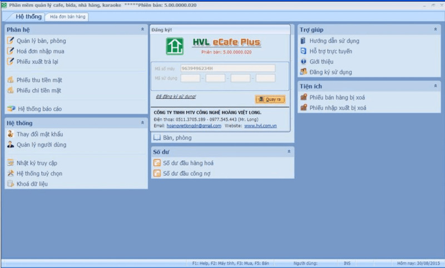Click the Thay đổi mật khẩu label
The height and width of the screenshot is (268, 445).
pyautogui.click(x=39, y=134)
